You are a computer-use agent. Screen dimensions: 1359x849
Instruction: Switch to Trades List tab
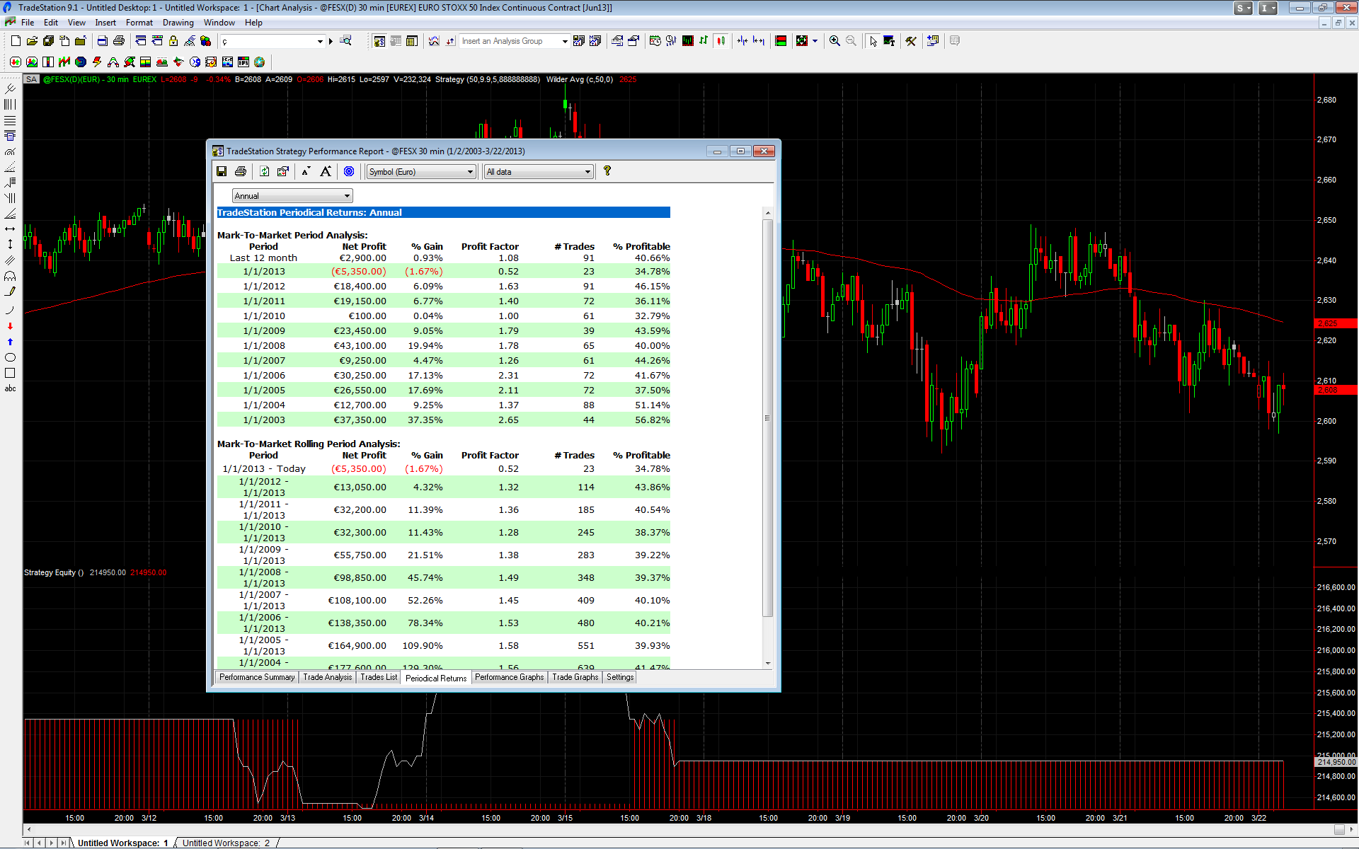pyautogui.click(x=379, y=677)
